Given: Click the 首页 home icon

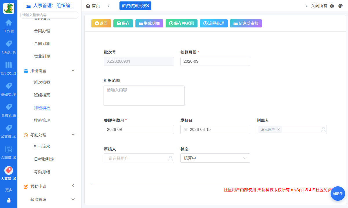Looking at the screenshot, I should (x=88, y=6).
